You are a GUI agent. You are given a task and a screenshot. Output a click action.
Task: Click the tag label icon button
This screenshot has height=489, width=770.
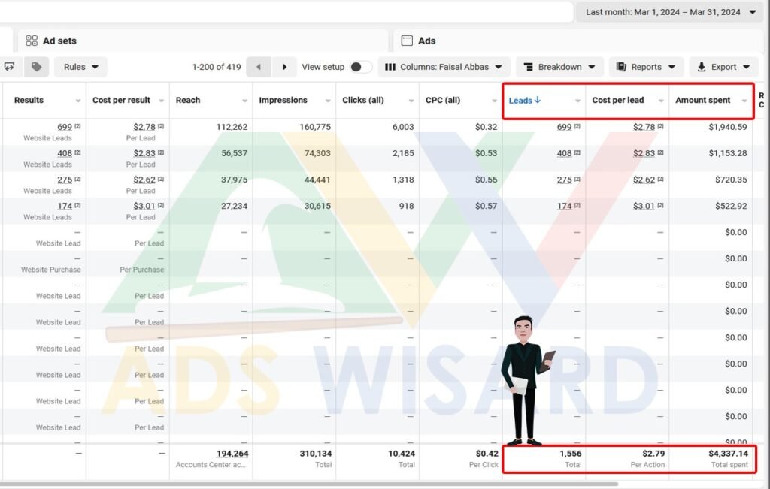tap(36, 67)
